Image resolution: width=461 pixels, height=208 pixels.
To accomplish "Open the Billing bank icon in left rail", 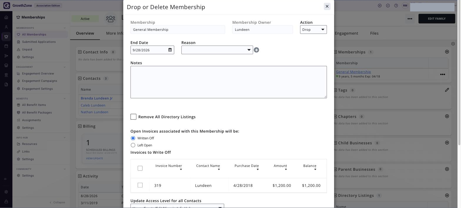I will 6,75.
